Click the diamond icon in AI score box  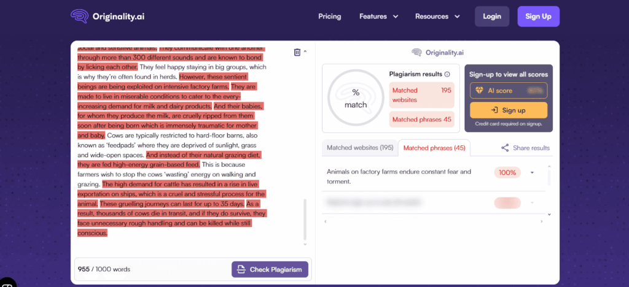pos(479,91)
